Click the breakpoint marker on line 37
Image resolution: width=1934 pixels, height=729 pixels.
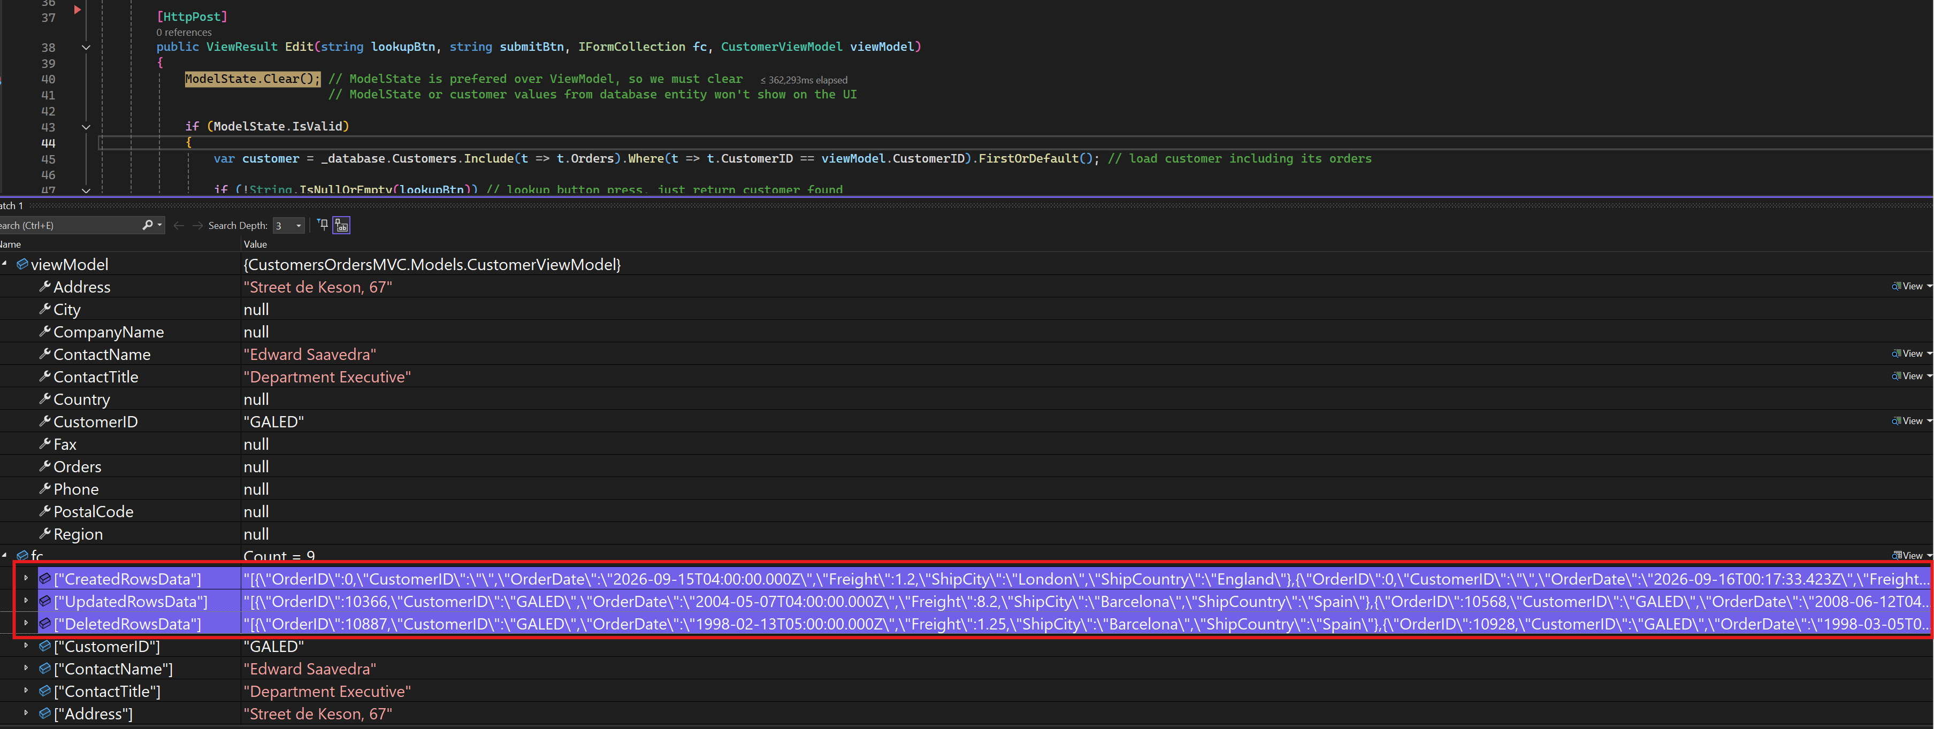(78, 11)
